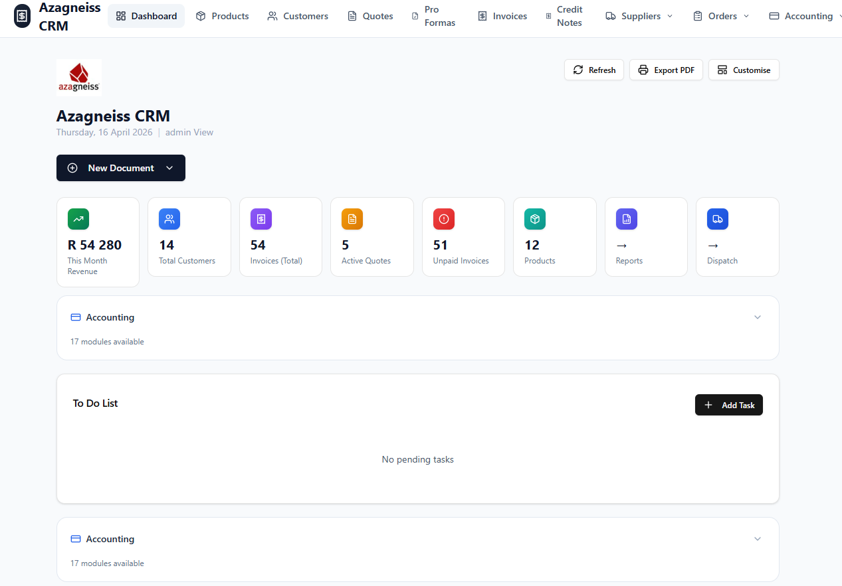Viewport: 842px width, 586px height.
Task: Click the '54' Invoices (Total) count
Action: point(258,245)
